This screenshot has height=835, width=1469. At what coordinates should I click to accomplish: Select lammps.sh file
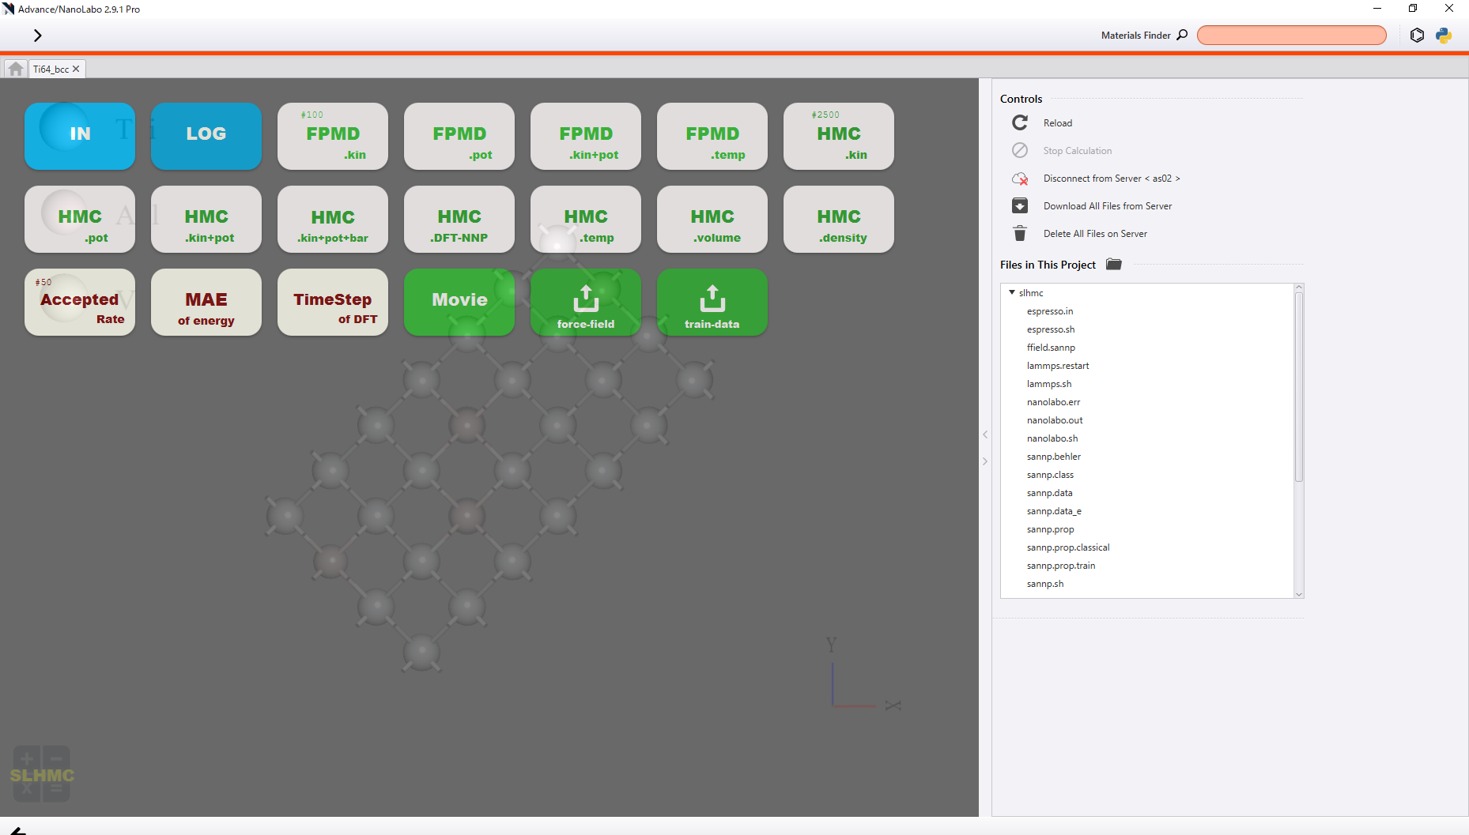1049,384
